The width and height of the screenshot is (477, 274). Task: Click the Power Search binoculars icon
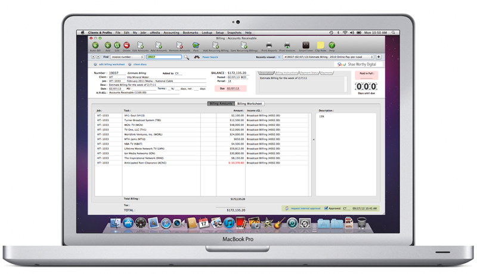(196, 57)
